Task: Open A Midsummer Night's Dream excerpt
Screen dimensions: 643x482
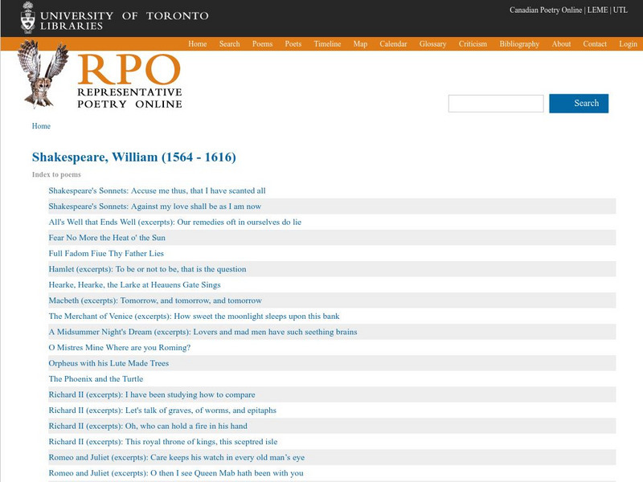Action: (203, 332)
